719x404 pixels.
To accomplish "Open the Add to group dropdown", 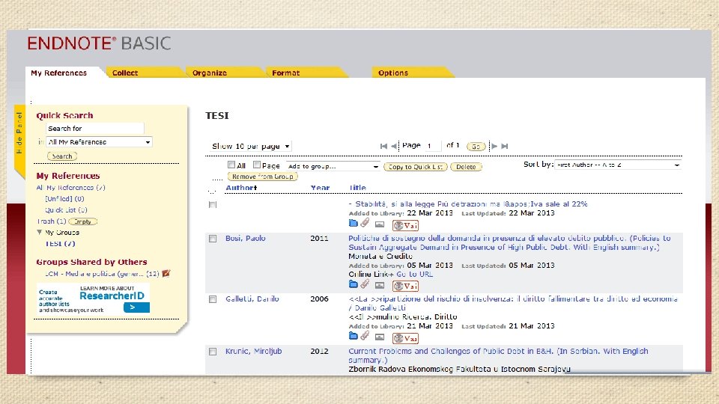I will click(x=333, y=166).
